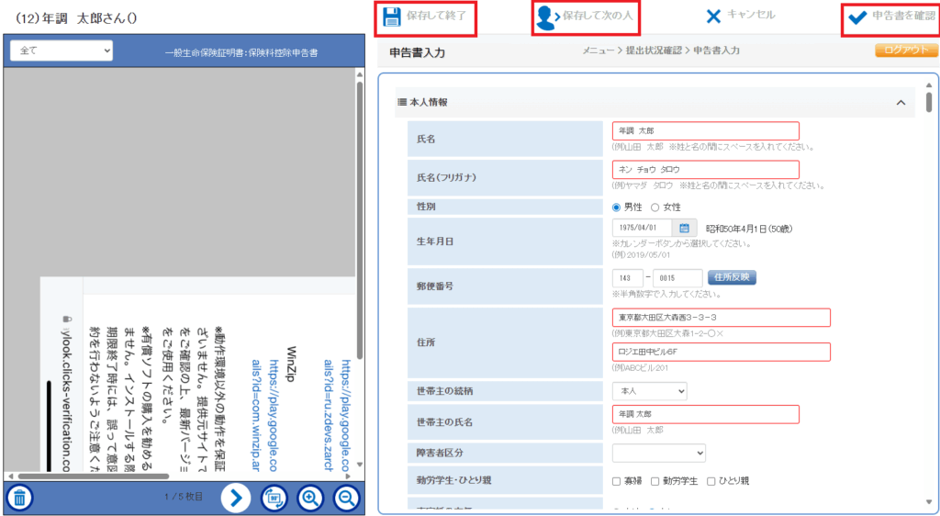Image resolution: width=940 pixels, height=516 pixels.
Task: Click the trash icon to delete the document
Action: tap(20, 498)
